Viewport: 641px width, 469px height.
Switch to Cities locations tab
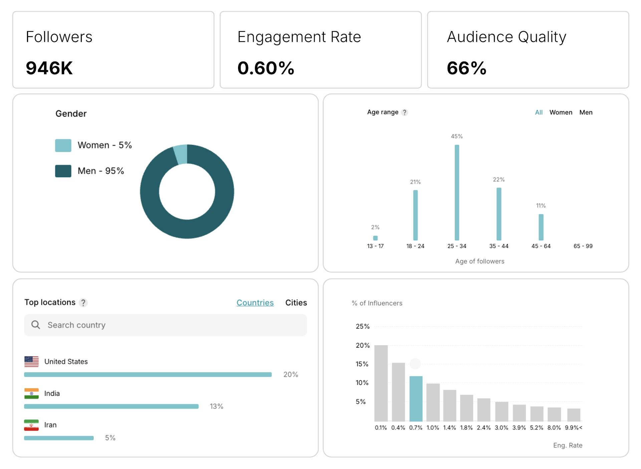296,303
